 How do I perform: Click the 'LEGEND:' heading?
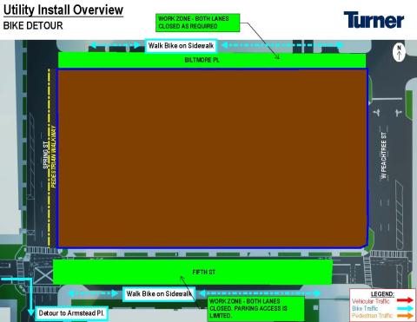pyautogui.click(x=382, y=294)
